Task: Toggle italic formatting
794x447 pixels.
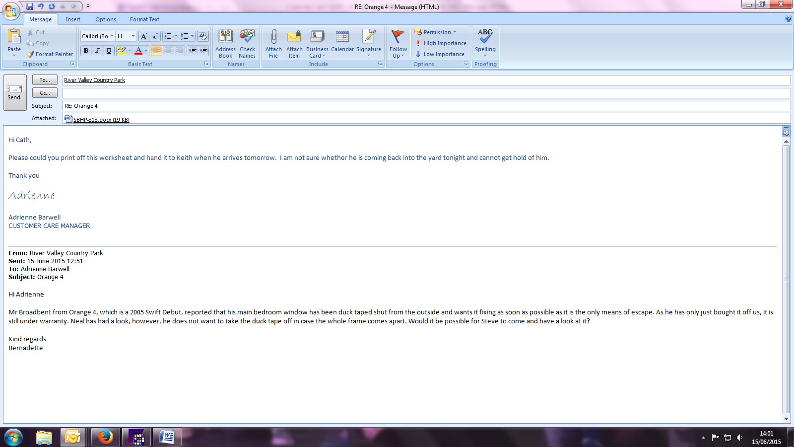Action: [x=97, y=51]
